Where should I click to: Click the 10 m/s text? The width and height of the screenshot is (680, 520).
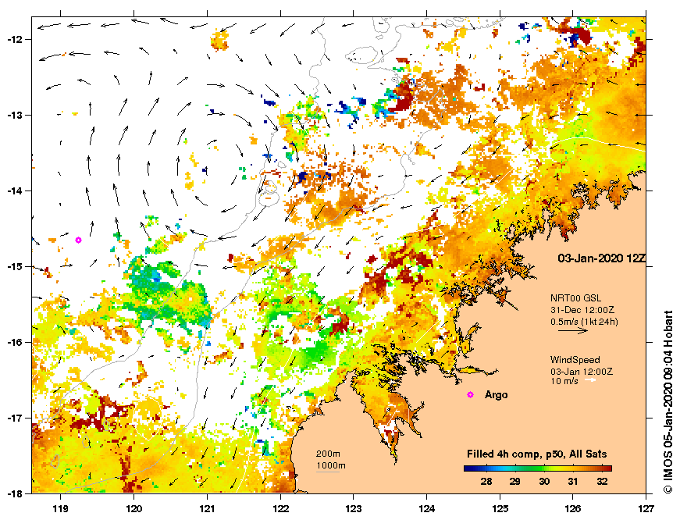point(564,381)
